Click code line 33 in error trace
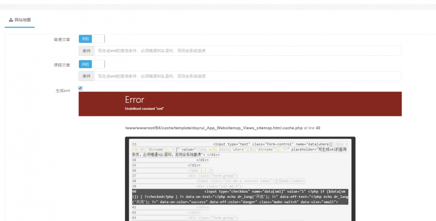The width and height of the screenshot is (436, 221). tap(240, 150)
